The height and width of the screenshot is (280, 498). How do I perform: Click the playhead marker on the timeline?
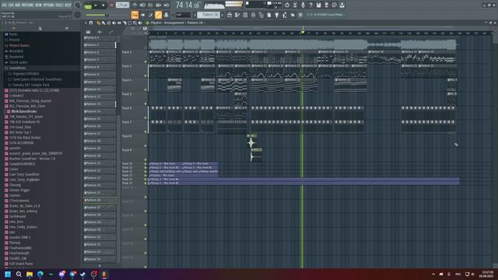(x=303, y=33)
